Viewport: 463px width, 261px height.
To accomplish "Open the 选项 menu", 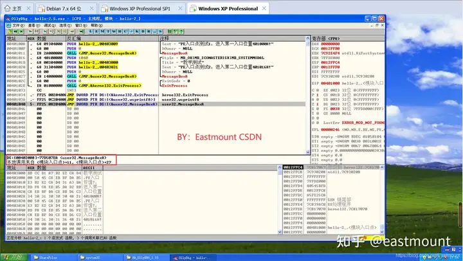I will pos(65,25).
